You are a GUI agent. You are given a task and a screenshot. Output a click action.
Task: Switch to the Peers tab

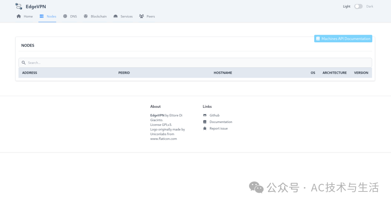pyautogui.click(x=151, y=16)
